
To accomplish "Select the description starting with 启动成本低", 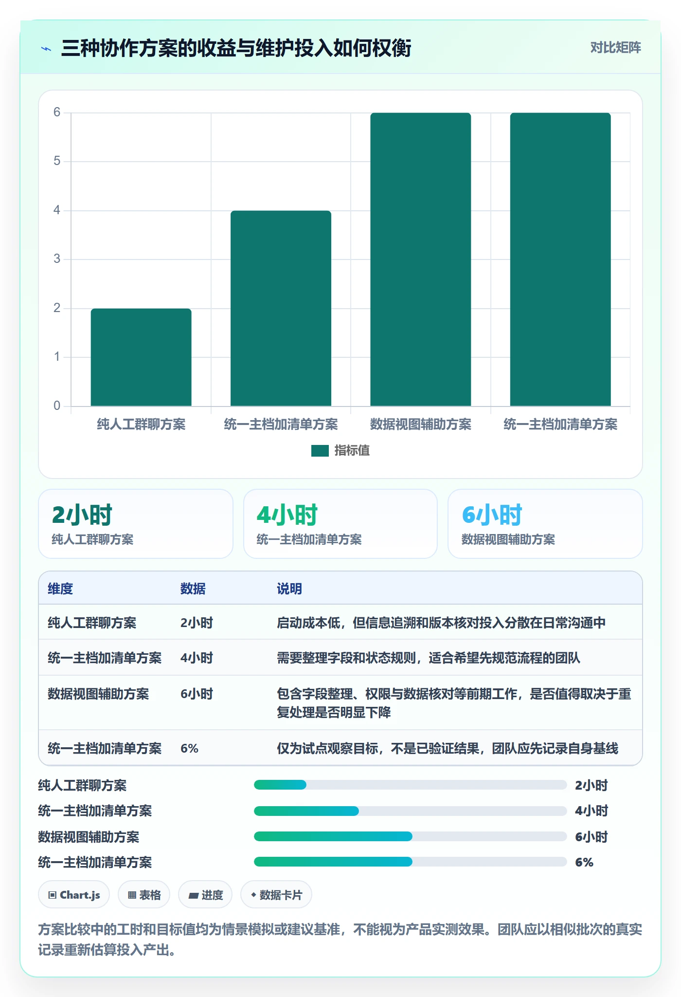I will 441,623.
